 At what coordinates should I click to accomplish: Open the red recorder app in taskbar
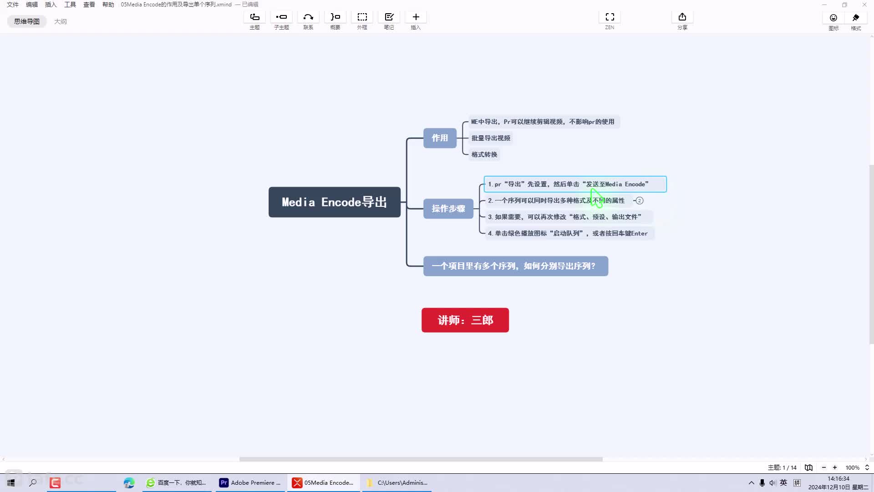point(55,482)
